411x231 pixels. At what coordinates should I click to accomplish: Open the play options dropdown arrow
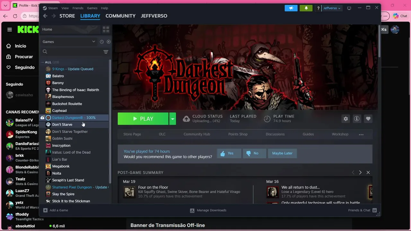pos(172,119)
